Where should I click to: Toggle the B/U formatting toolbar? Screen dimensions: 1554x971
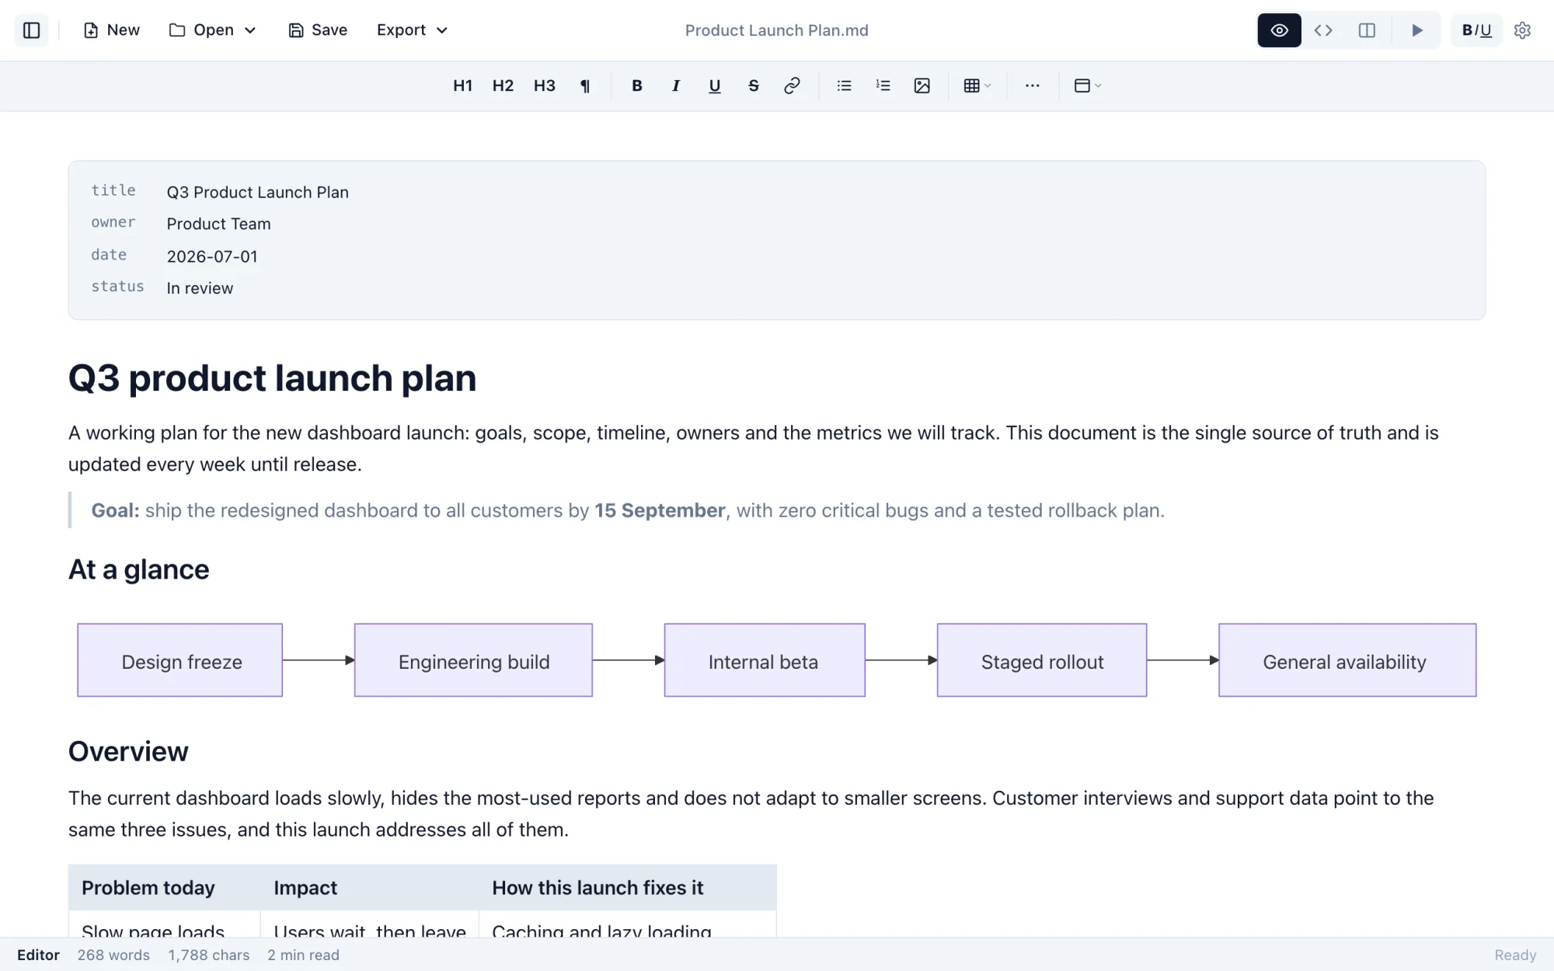[1476, 30]
